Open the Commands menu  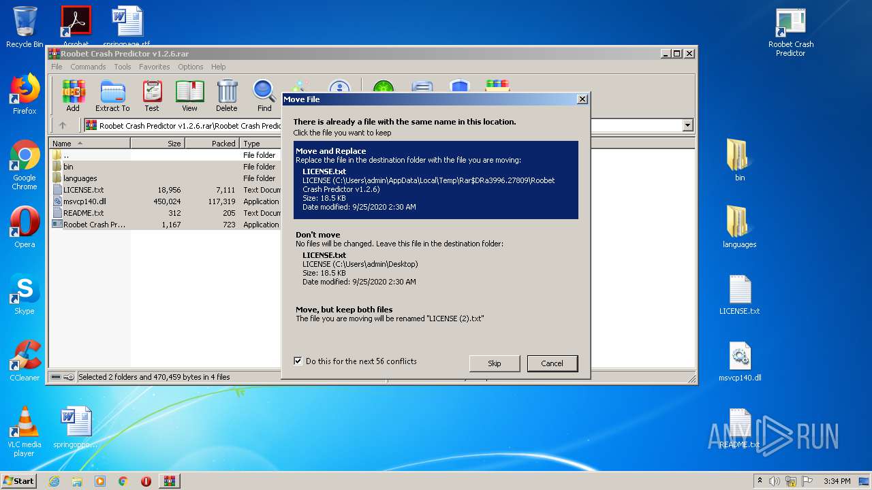pyautogui.click(x=88, y=67)
